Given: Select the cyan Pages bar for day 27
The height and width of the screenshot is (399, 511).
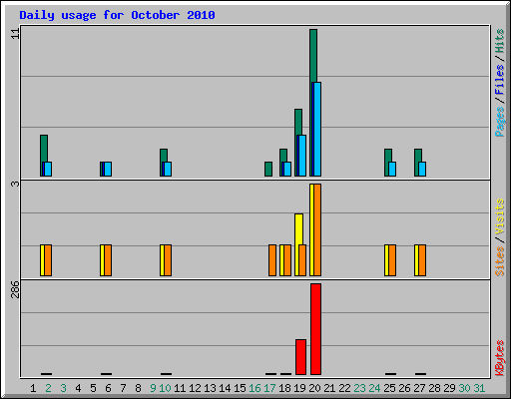Looking at the screenshot, I should (x=422, y=169).
